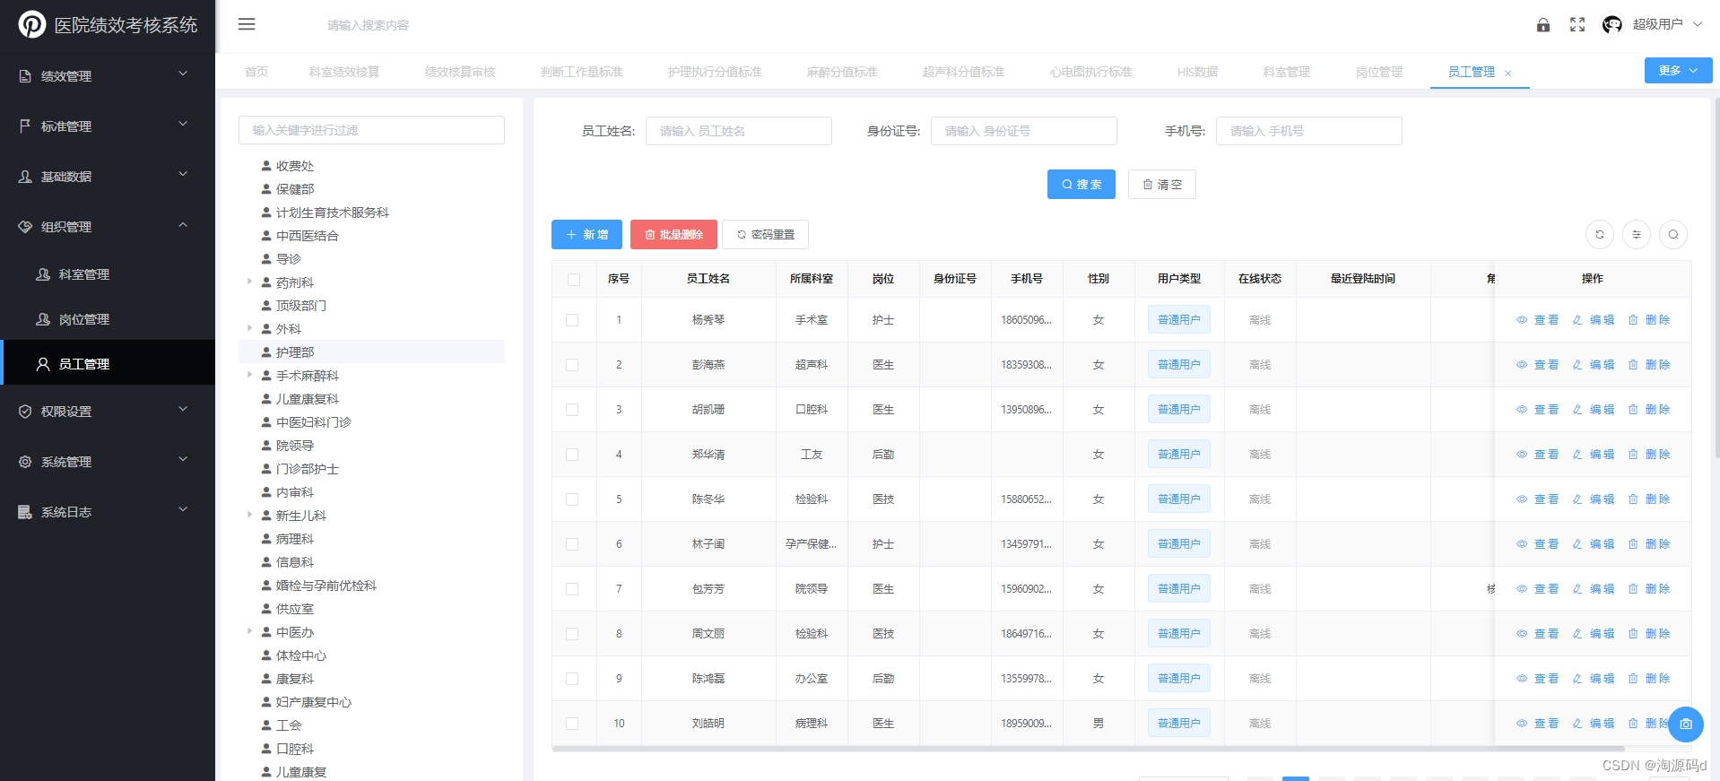This screenshot has width=1720, height=781.
Task: Check the row checkbox for 彭海燕
Action: click(572, 365)
